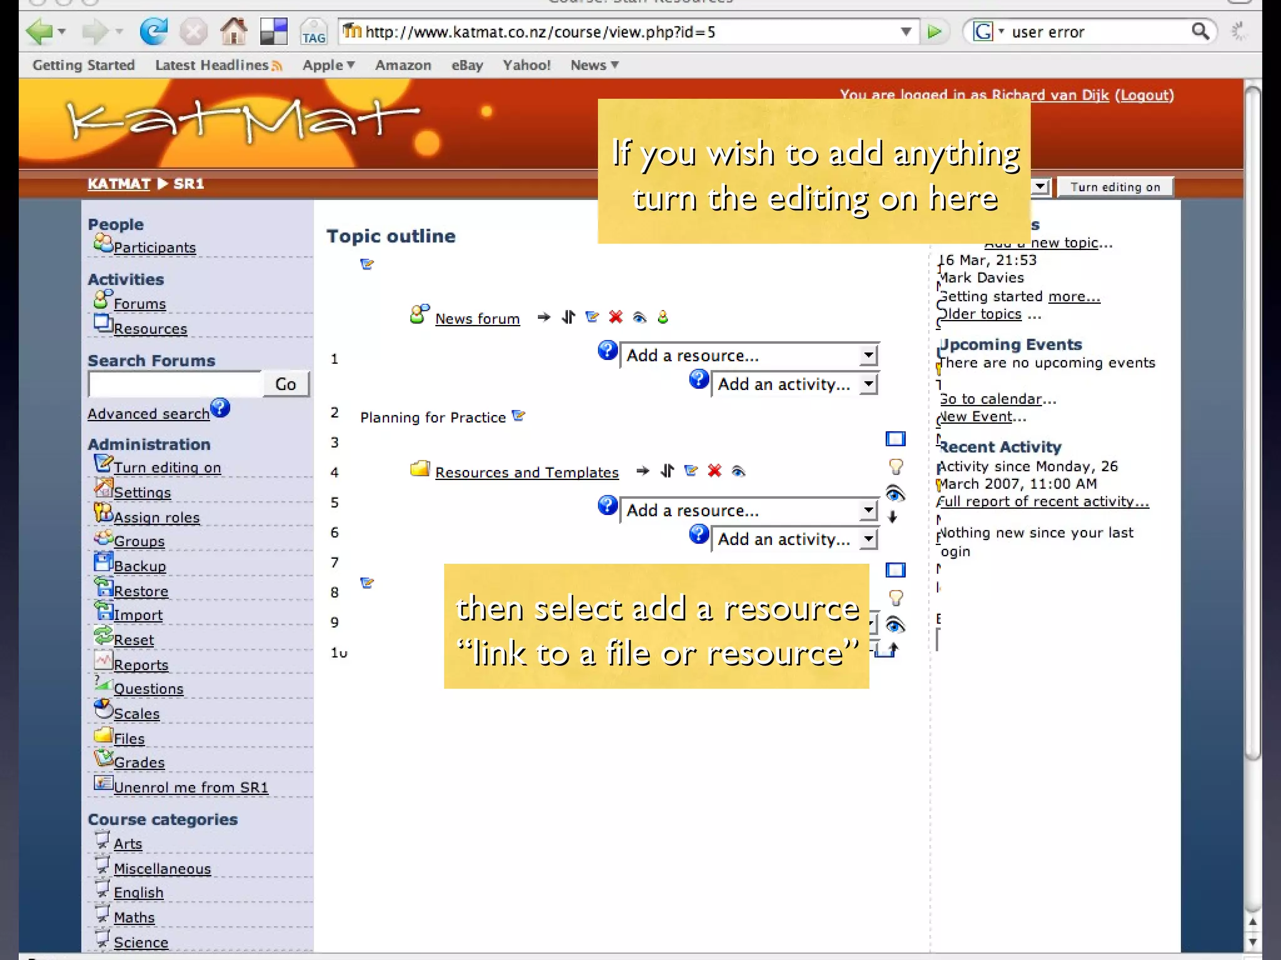This screenshot has height=960, width=1281.
Task: Click the red delete icon beside News forum
Action: point(615,317)
